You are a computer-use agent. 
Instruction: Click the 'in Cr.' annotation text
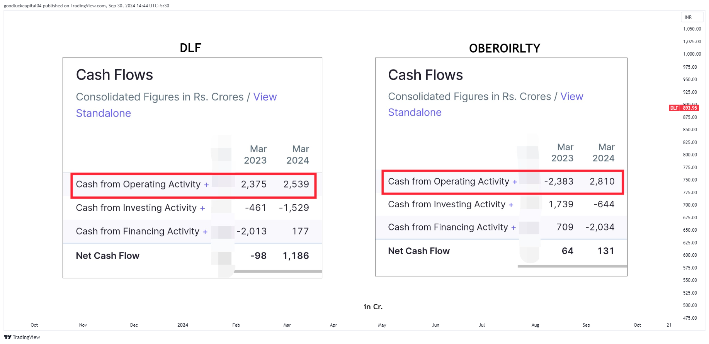[x=373, y=307]
